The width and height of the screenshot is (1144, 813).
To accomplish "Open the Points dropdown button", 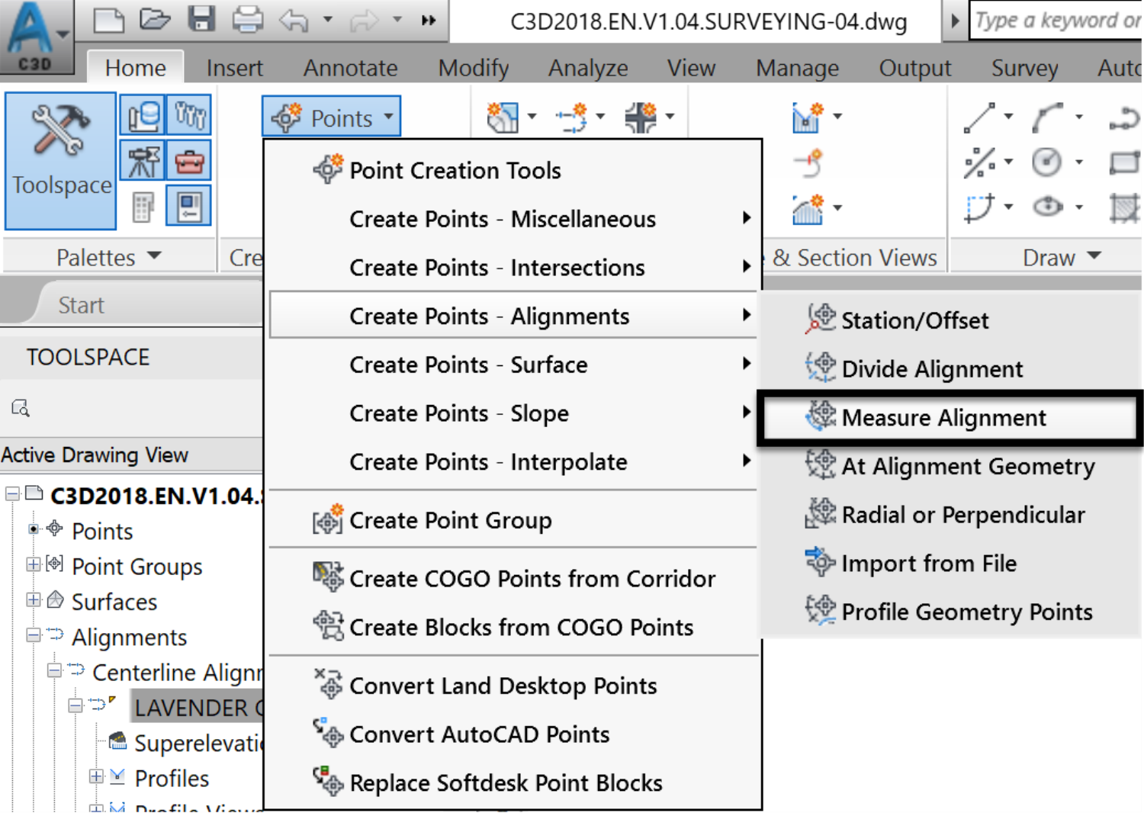I will tap(332, 117).
